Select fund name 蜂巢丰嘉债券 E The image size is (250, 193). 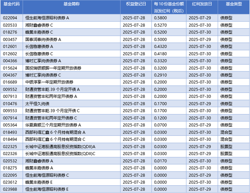pos(39,183)
